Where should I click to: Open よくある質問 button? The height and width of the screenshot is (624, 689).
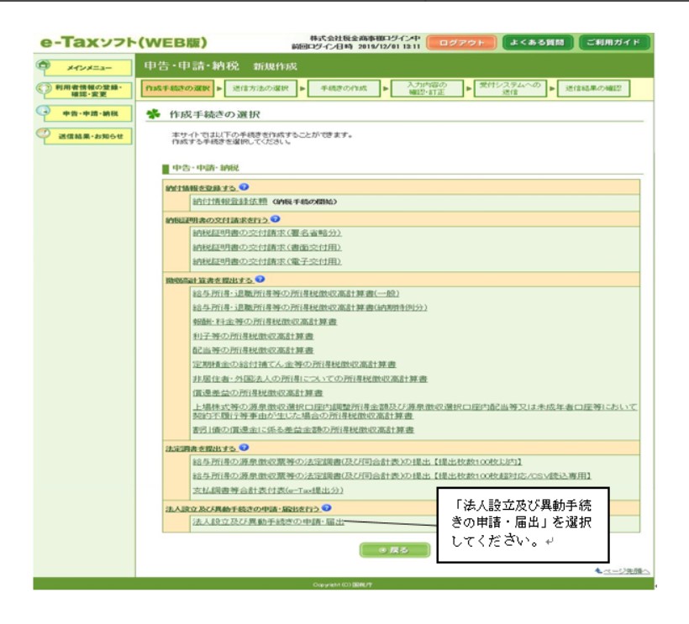pyautogui.click(x=538, y=43)
